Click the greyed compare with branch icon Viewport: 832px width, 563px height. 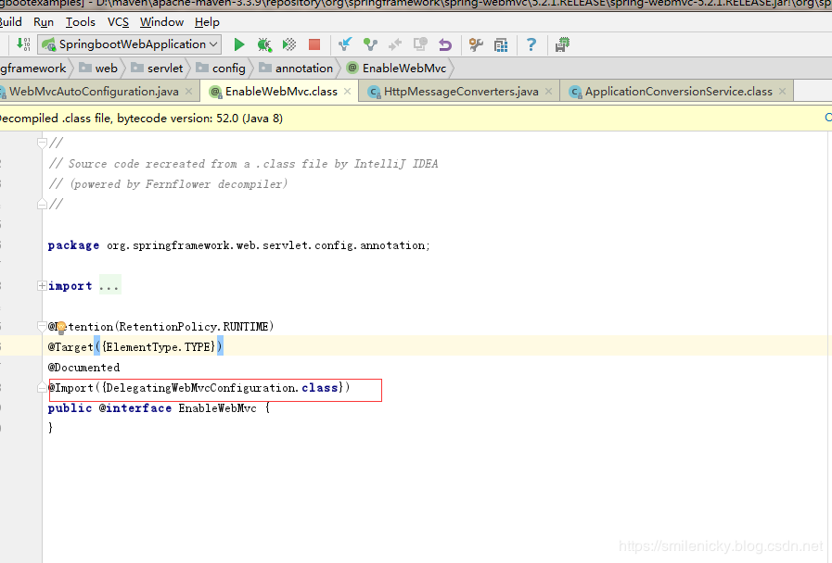pos(395,44)
